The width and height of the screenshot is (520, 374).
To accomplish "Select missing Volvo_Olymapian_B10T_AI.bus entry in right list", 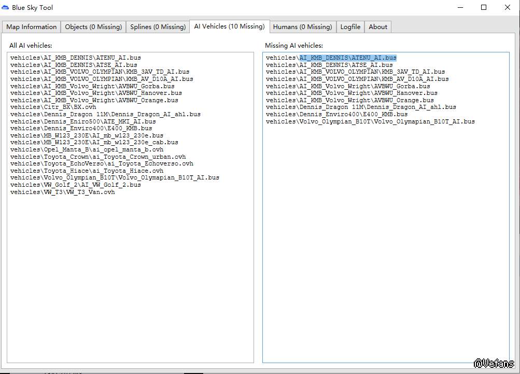I will 370,121.
